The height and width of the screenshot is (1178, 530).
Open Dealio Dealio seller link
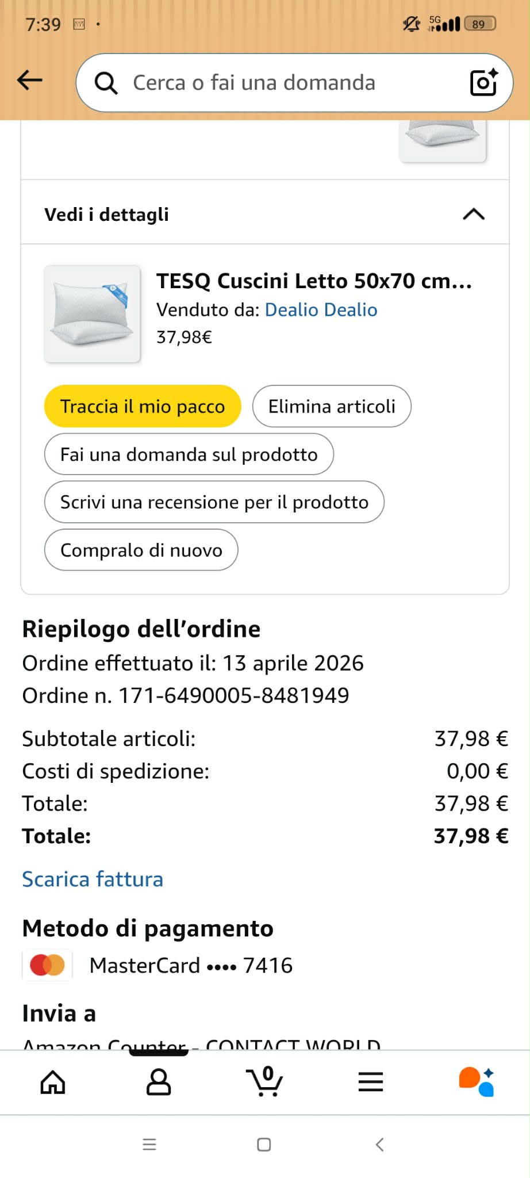pyautogui.click(x=321, y=309)
